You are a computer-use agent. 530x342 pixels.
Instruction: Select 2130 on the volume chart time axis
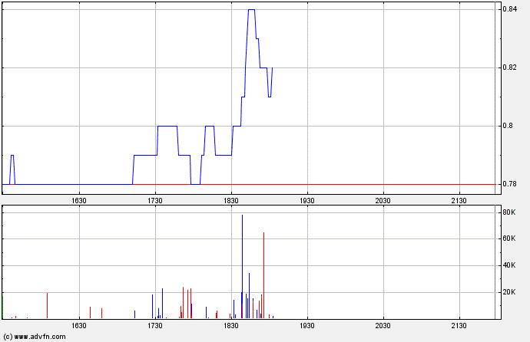point(459,326)
